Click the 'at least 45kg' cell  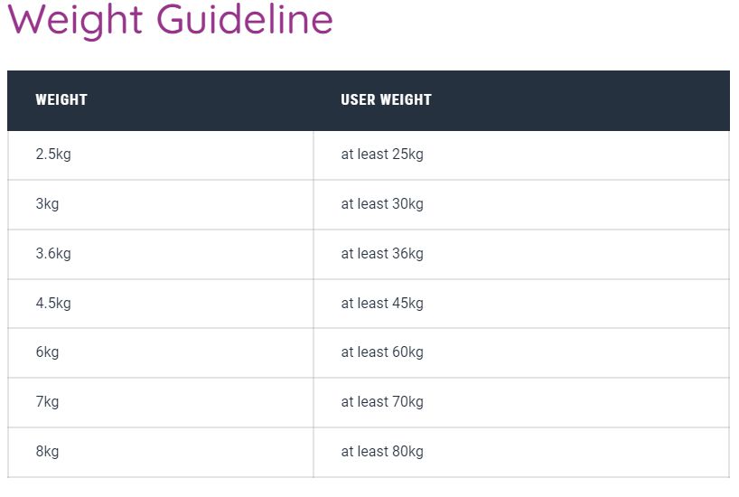[382, 304]
